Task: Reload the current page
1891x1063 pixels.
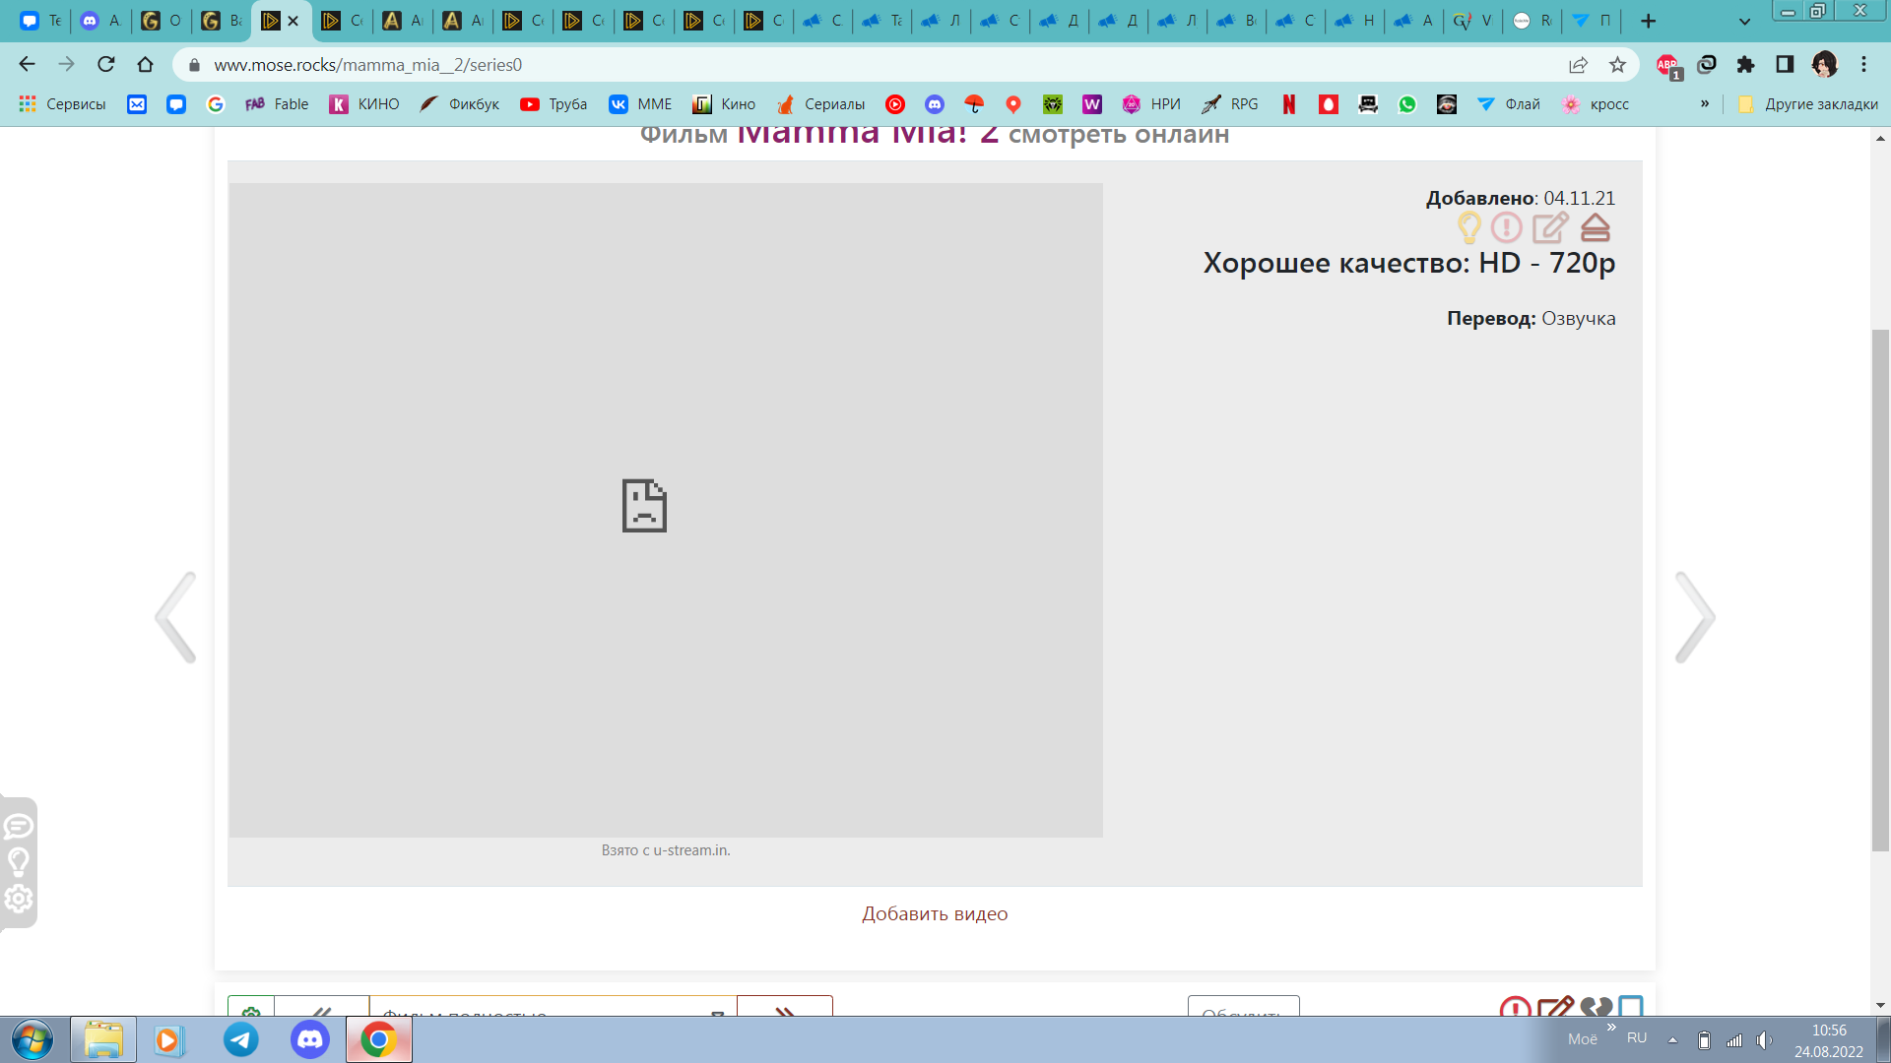Action: (x=105, y=65)
